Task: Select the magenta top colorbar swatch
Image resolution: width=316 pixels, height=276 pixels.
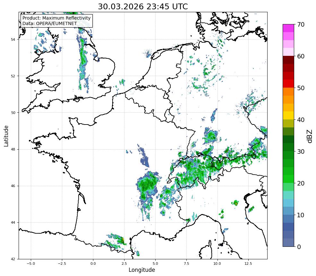Action: click(x=288, y=28)
